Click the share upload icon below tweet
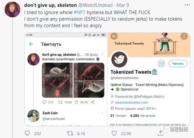The width and height of the screenshot is (194, 138). (161, 133)
